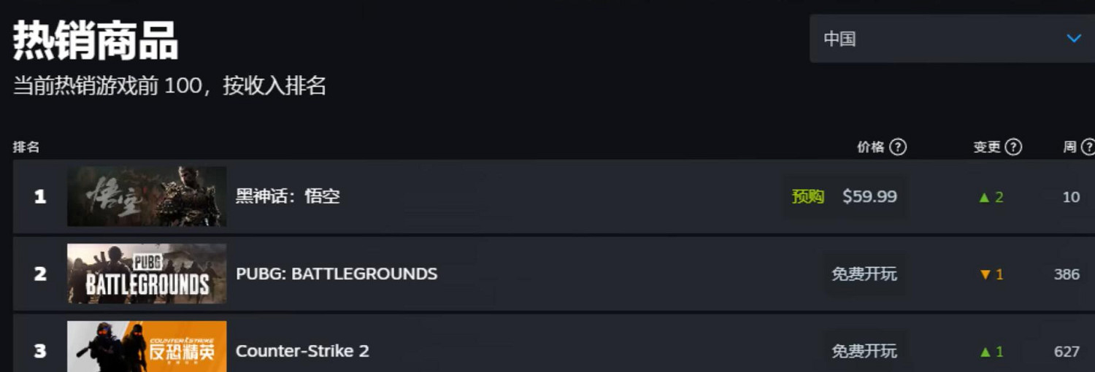Click the green up-arrow rank change for Wukong
Screen dimensions: 1095x372
tap(991, 197)
